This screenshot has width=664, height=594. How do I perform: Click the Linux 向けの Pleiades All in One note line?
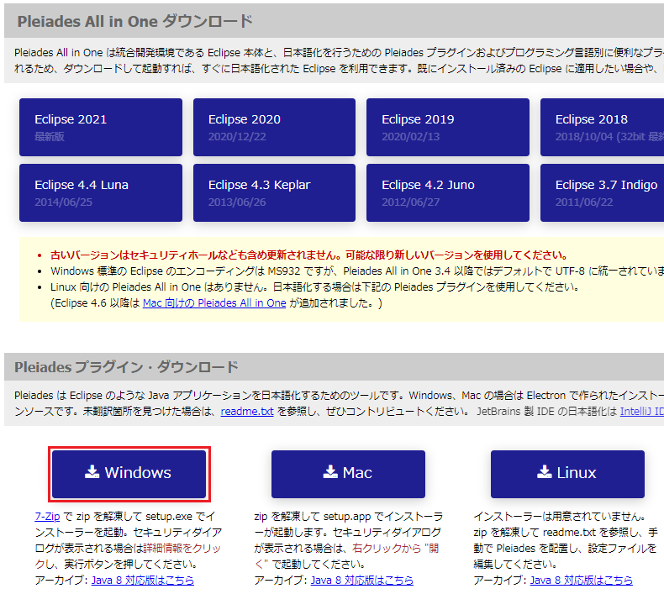click(314, 287)
